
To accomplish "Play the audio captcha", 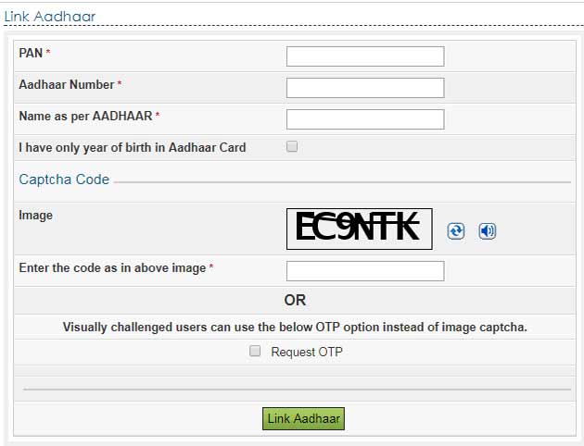I will tap(488, 231).
